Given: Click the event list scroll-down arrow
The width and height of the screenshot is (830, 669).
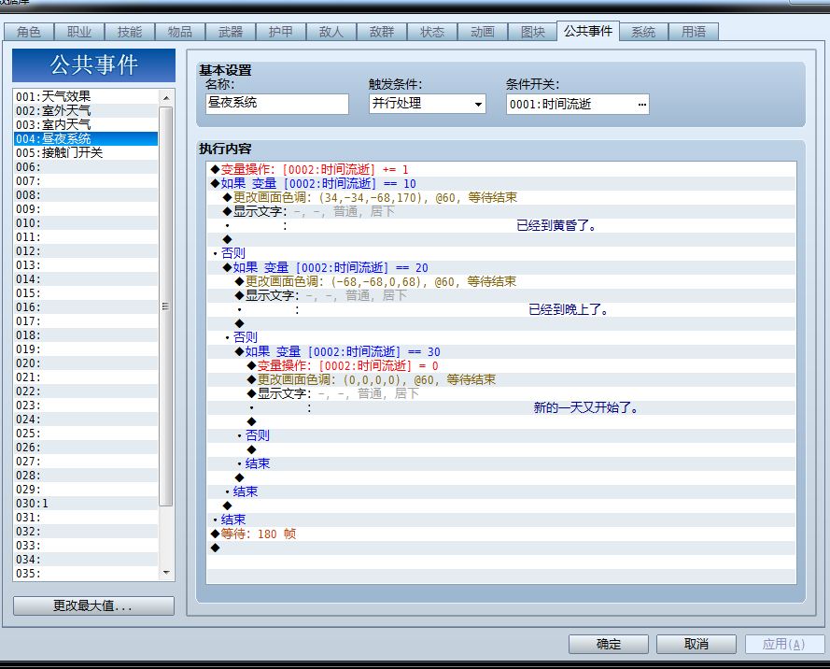Looking at the screenshot, I should 166,573.
